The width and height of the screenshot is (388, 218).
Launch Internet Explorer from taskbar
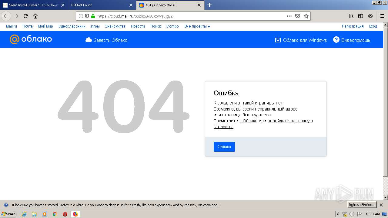pyautogui.click(x=24, y=214)
